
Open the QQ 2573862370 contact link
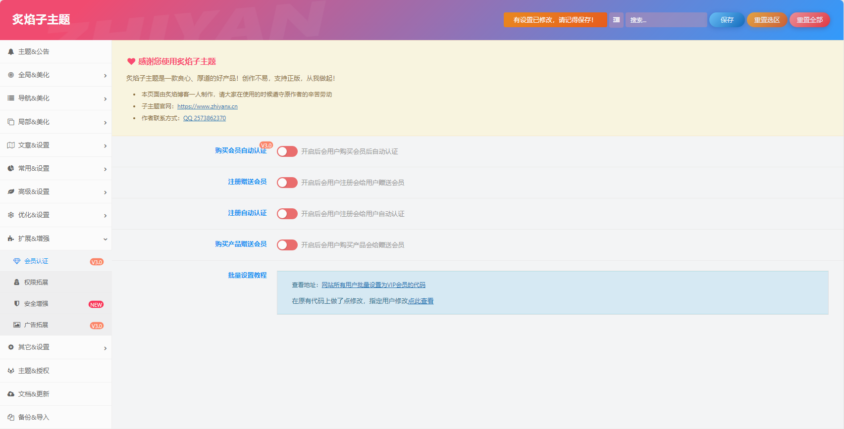(x=205, y=118)
